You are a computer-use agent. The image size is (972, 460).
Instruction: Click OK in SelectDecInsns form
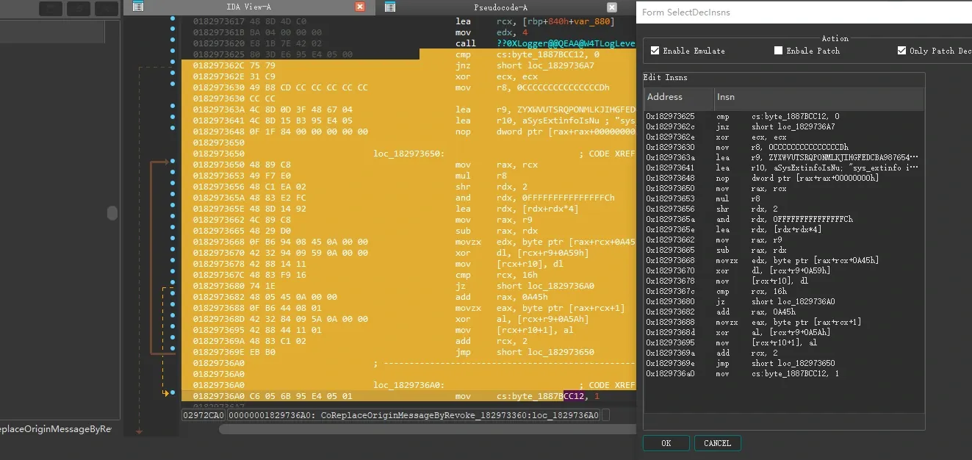pyautogui.click(x=666, y=443)
